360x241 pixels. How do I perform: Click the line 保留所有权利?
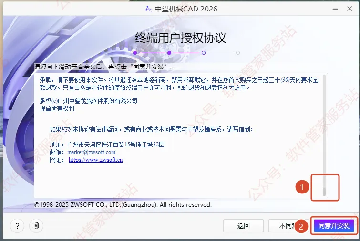click(x=57, y=108)
